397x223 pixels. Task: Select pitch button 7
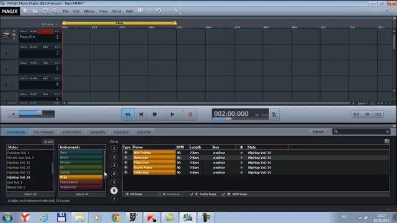tap(114, 199)
